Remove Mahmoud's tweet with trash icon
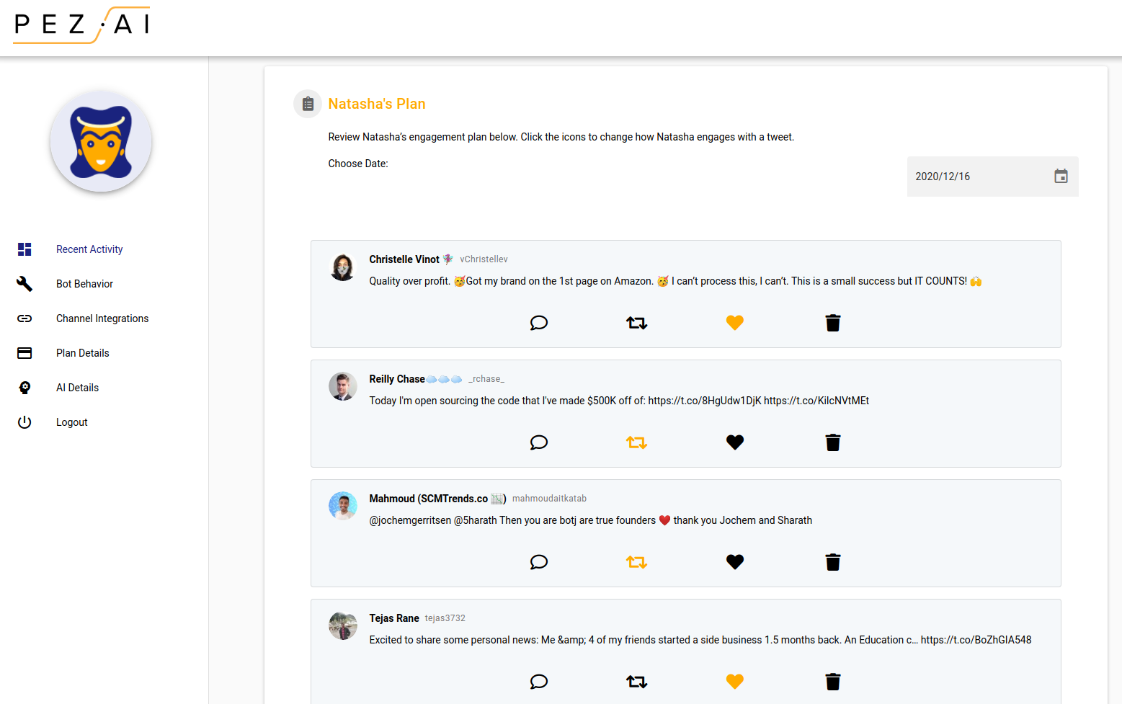This screenshot has width=1122, height=704. 833,562
